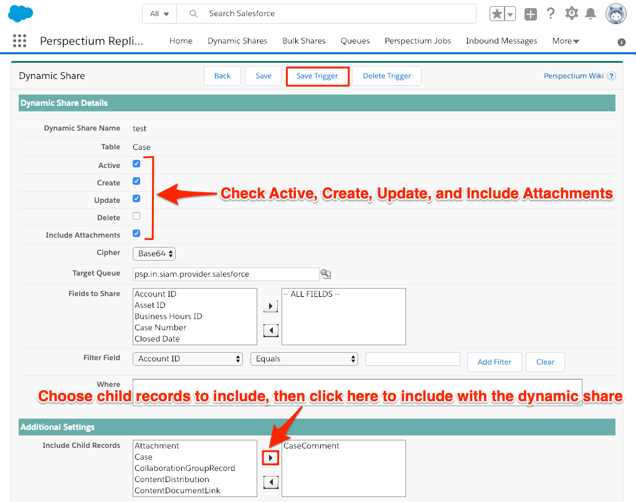Click the Clear filter button
This screenshot has width=636, height=502.
pos(545,362)
